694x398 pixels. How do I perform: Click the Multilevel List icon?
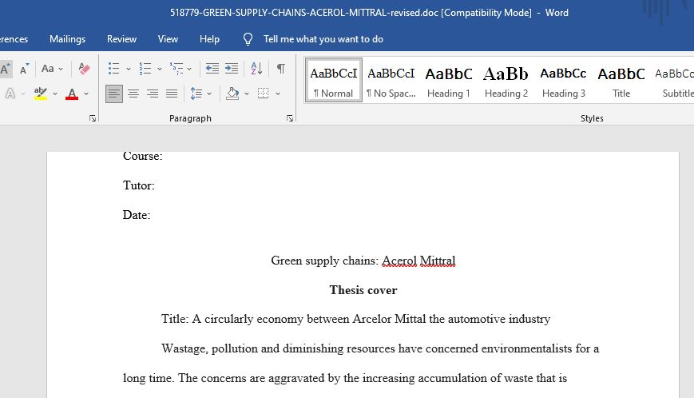[x=176, y=69]
